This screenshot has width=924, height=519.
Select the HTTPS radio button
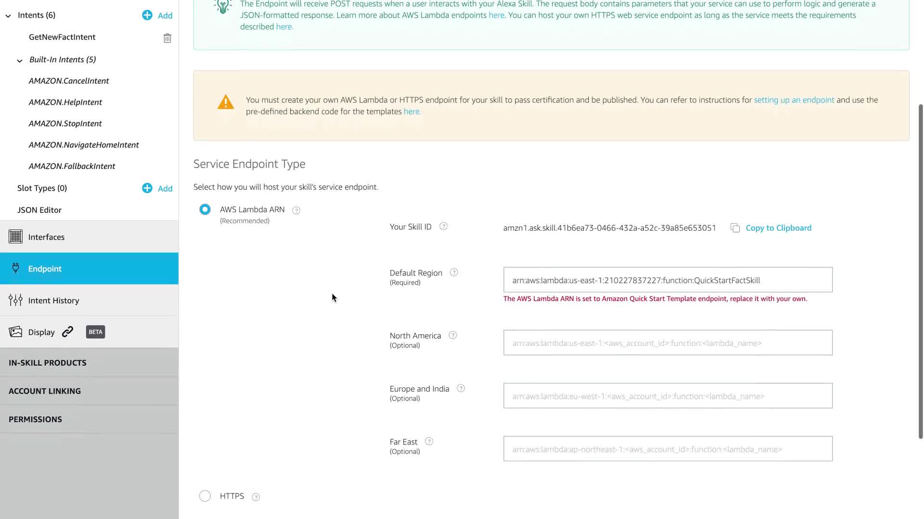tap(205, 496)
